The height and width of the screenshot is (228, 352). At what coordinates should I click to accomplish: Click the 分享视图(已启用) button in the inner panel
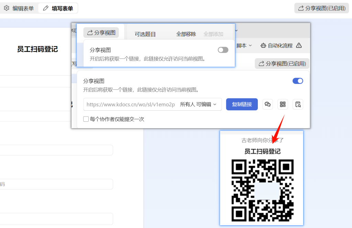[x=282, y=64]
